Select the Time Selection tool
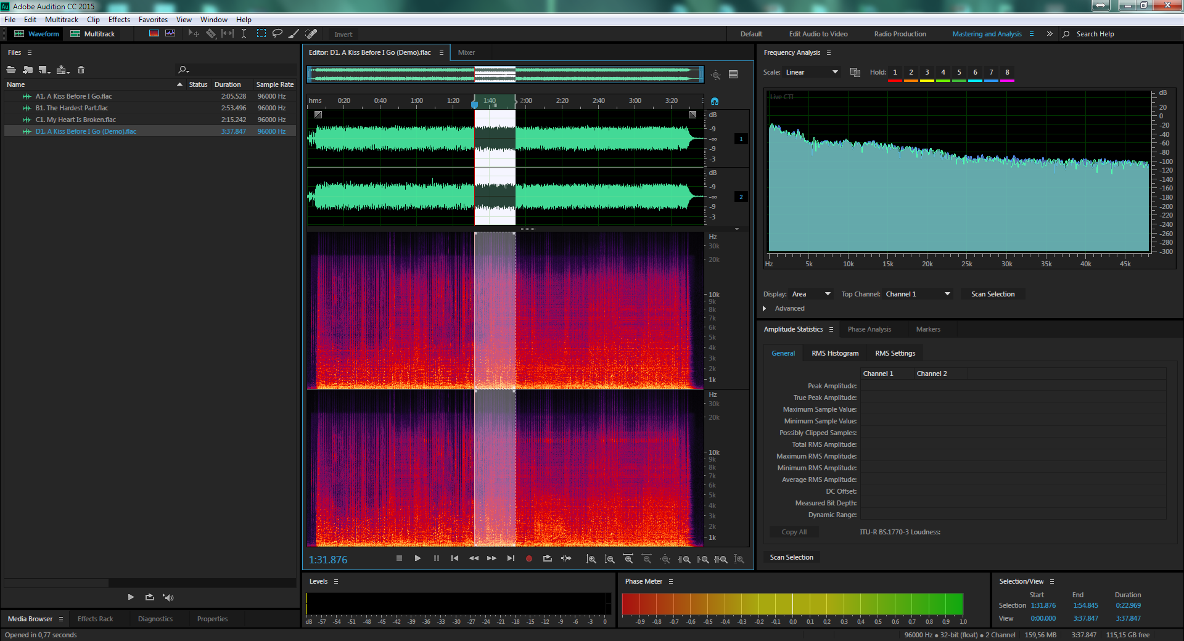This screenshot has width=1184, height=641. coord(244,33)
